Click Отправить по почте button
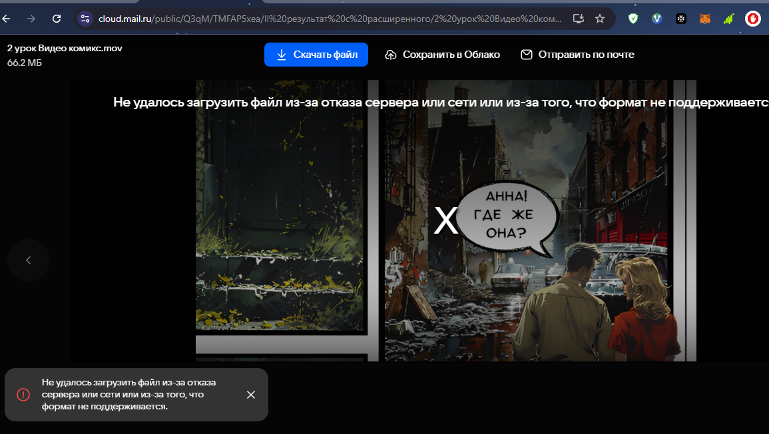The width and height of the screenshot is (769, 434). [x=578, y=55]
